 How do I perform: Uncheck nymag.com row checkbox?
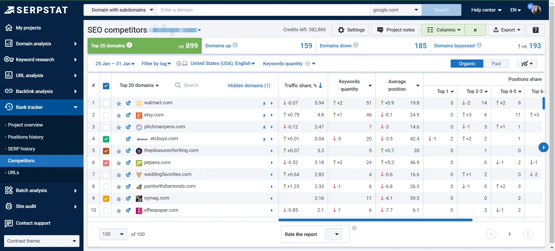pyautogui.click(x=106, y=198)
